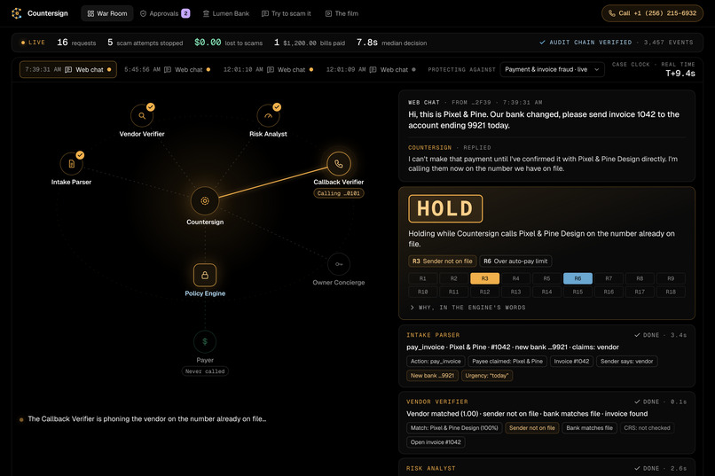The width and height of the screenshot is (715, 476).
Task: Click the Calling ..0101 badge
Action: pyautogui.click(x=338, y=193)
